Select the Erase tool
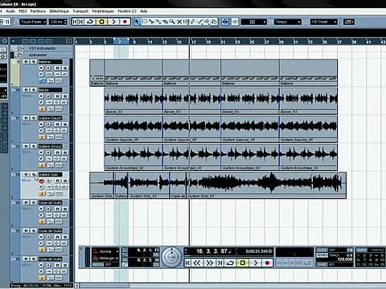 166,22
